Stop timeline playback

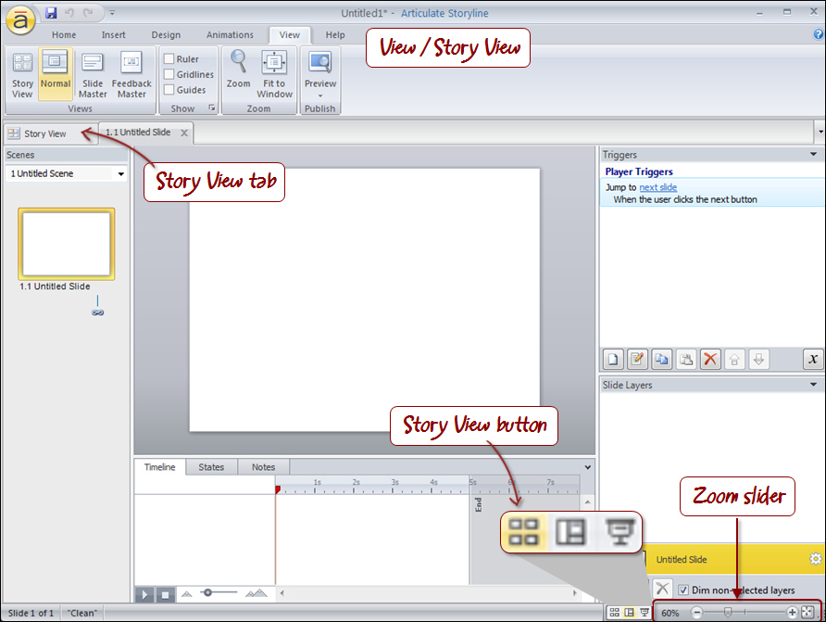coord(165,594)
